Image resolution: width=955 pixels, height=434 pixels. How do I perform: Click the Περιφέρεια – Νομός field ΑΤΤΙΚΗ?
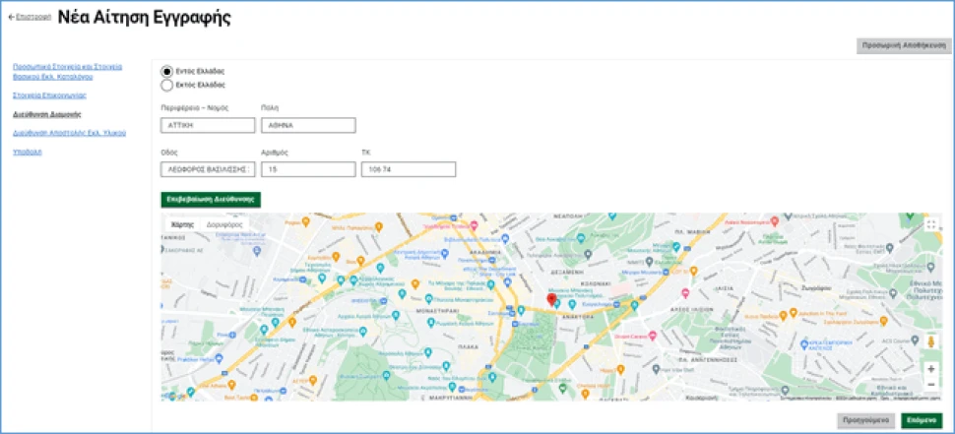click(x=205, y=126)
